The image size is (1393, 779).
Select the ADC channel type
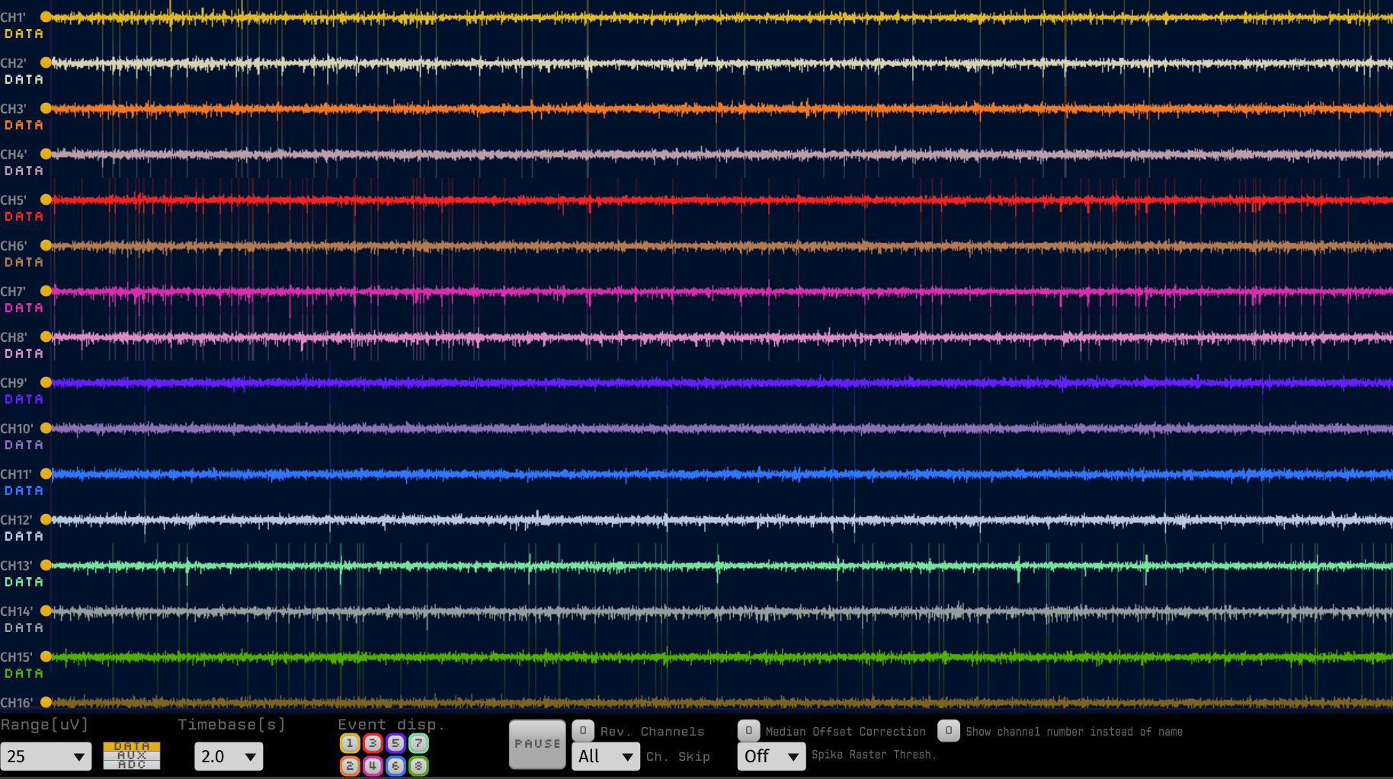(x=132, y=765)
